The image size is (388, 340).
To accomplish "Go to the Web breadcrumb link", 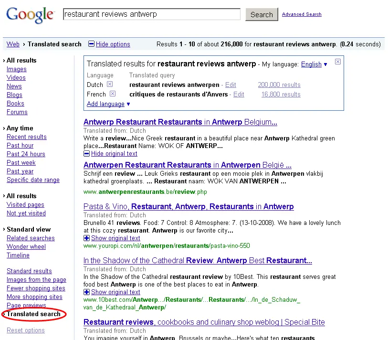I will [13, 44].
